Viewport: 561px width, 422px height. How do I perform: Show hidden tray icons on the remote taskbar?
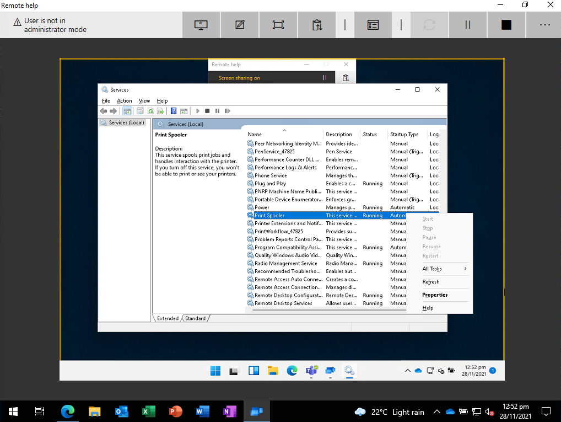click(407, 371)
